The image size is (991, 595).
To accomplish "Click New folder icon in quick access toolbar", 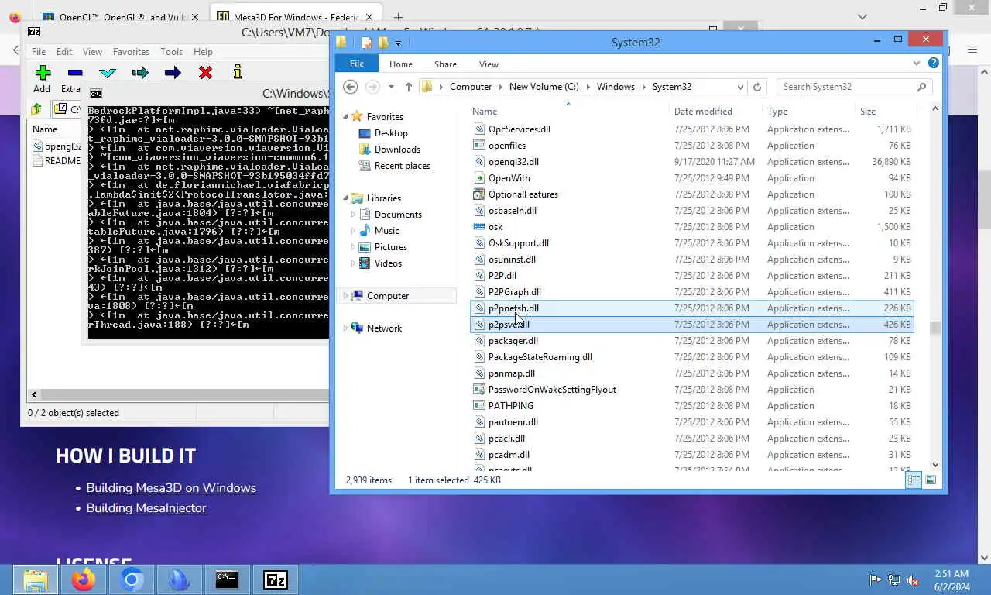I will [383, 43].
